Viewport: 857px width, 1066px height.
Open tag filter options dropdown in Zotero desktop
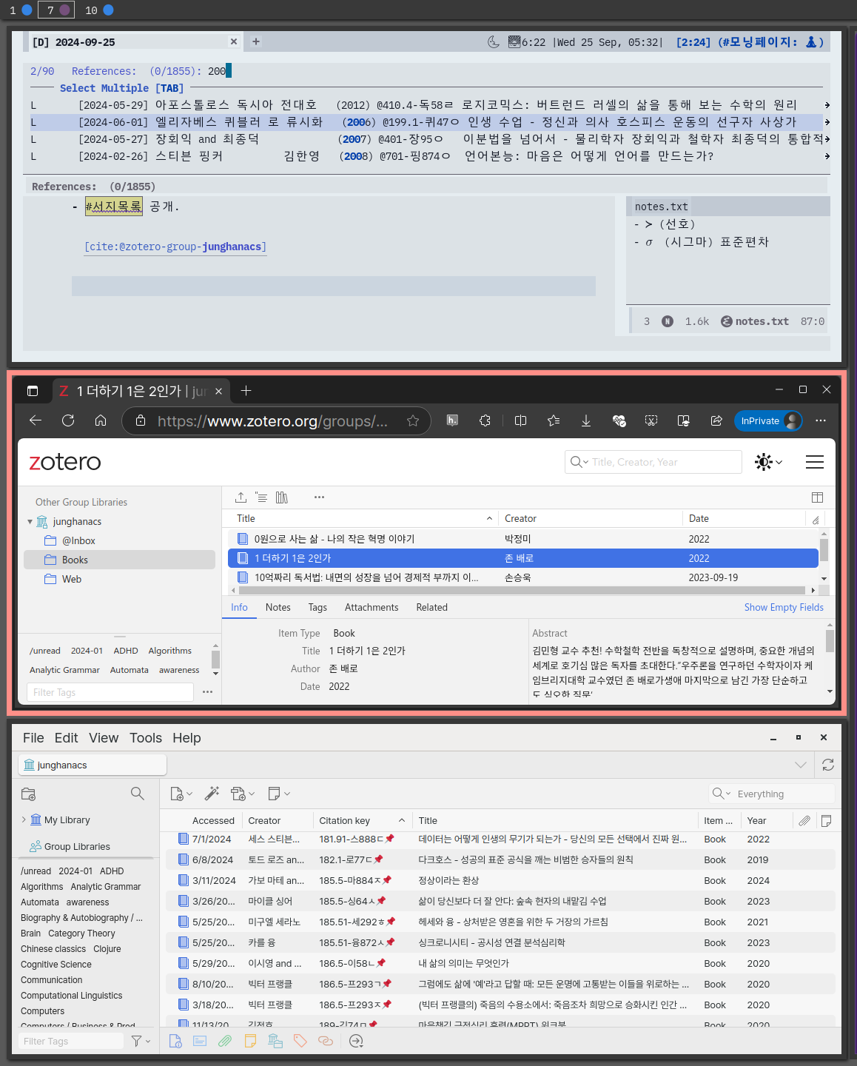(x=141, y=1041)
